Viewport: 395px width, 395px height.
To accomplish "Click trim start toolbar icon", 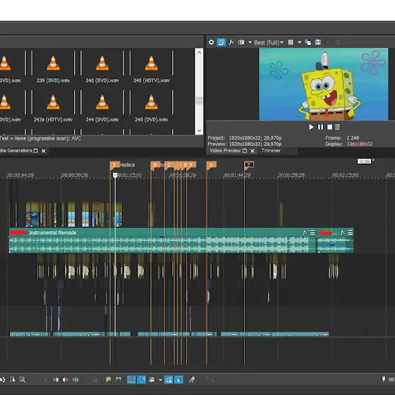I will coord(56,379).
